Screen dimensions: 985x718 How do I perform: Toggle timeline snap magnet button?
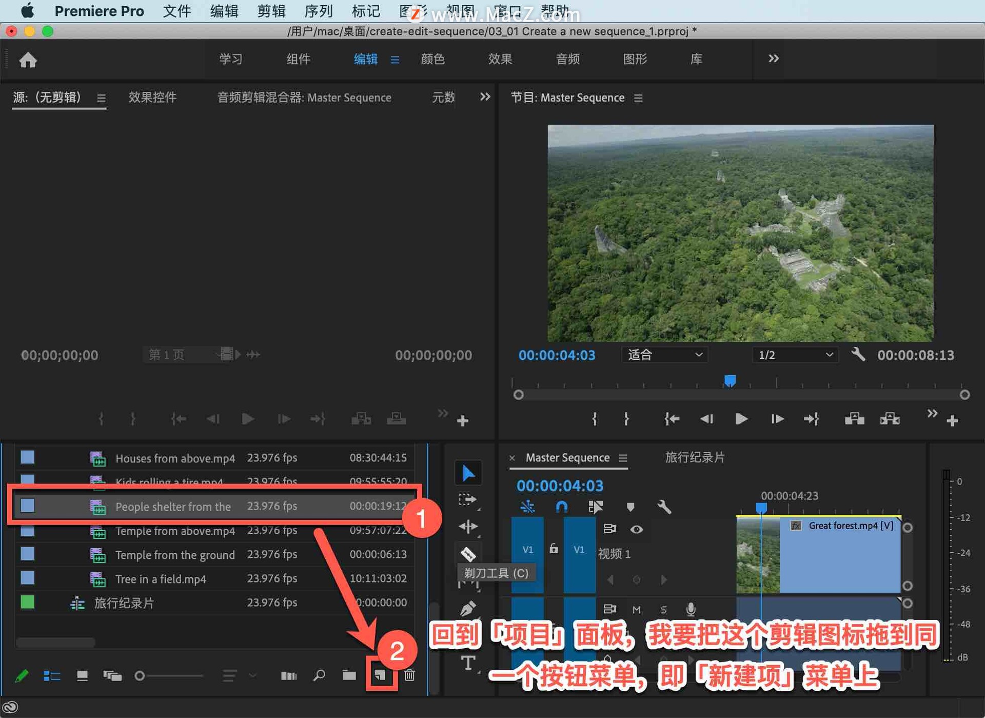[562, 507]
